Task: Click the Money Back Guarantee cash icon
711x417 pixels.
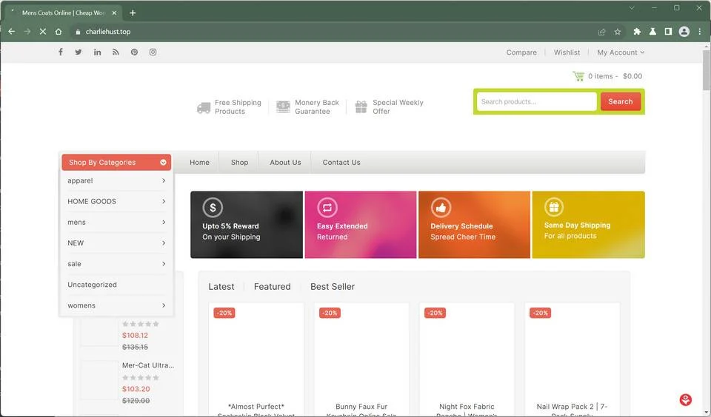Action: coord(284,107)
